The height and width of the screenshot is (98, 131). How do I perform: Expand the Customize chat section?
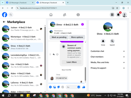[108, 51]
